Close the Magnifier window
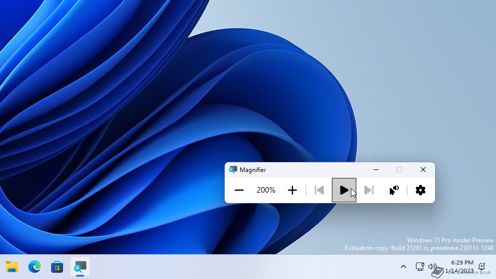Screen dimensions: 496x279 (x=423, y=170)
